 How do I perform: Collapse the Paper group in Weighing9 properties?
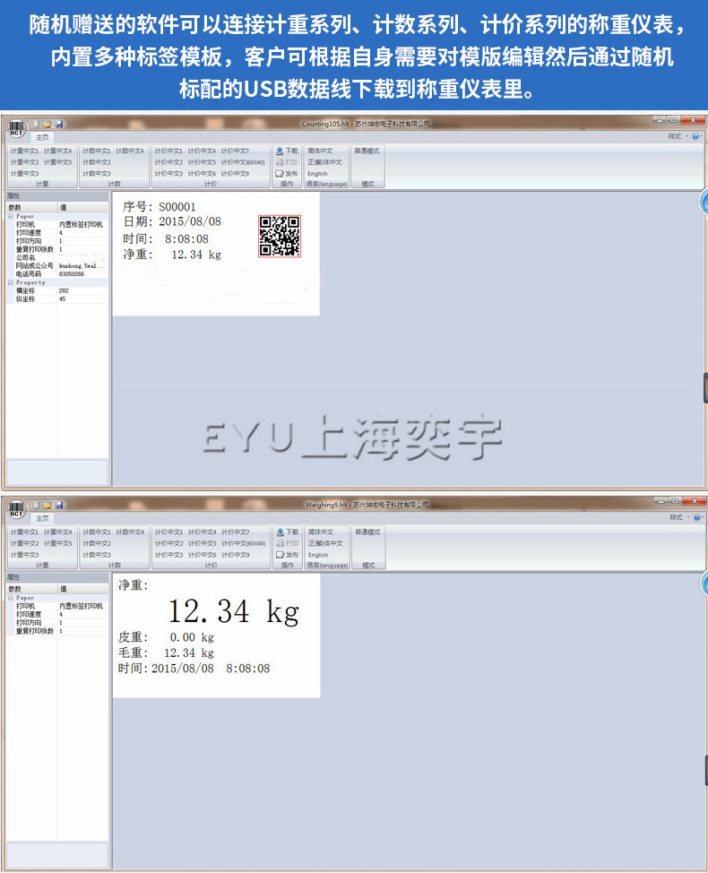(11, 598)
